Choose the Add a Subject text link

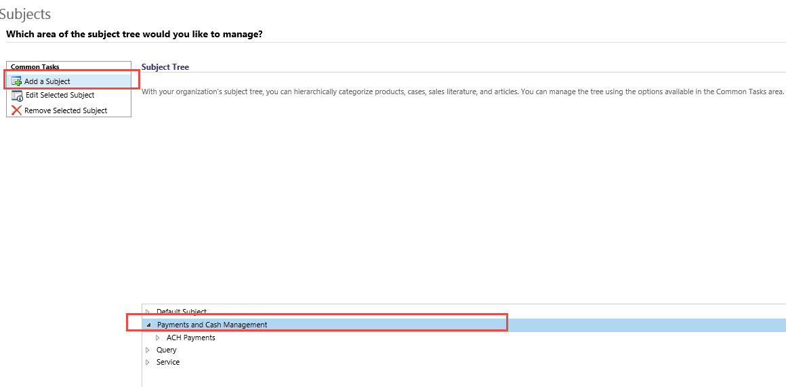tap(47, 81)
